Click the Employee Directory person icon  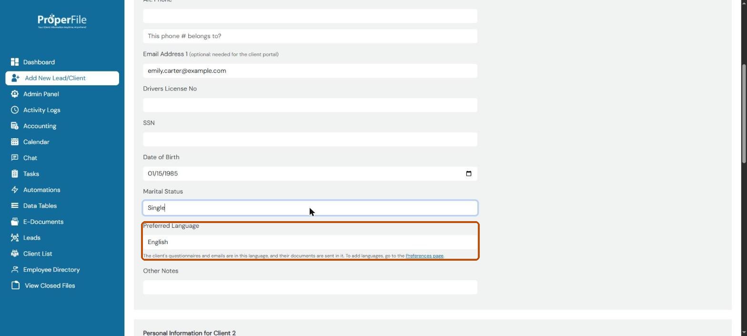[x=15, y=270]
